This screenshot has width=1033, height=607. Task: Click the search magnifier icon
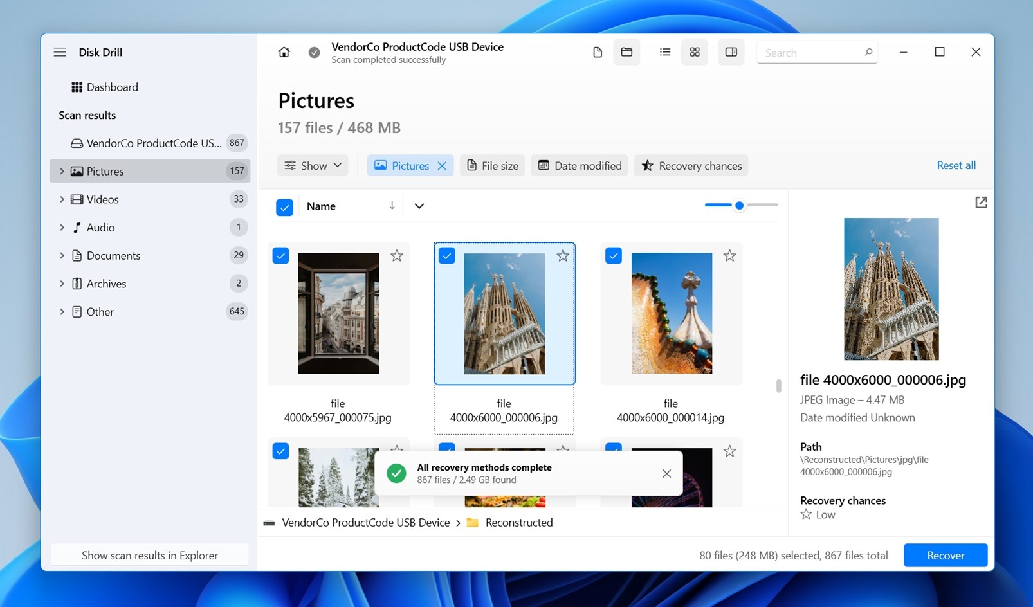pos(868,52)
